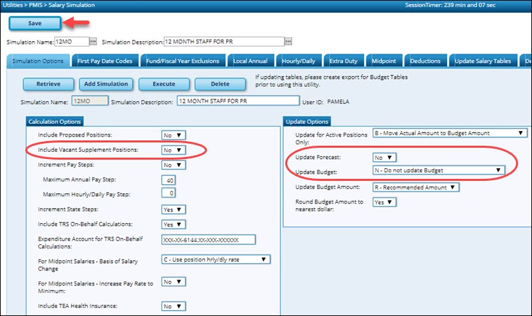Expand the Update Budget dropdown
This screenshot has height=316, width=532.
438,170
